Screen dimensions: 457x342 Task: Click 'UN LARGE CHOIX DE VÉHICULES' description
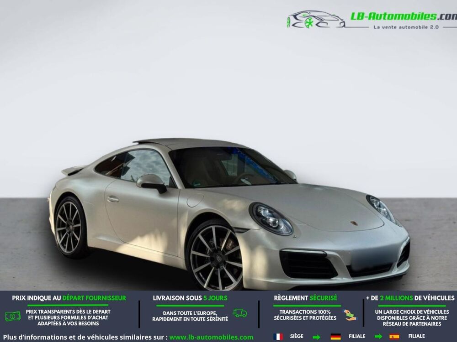[x=412, y=318]
